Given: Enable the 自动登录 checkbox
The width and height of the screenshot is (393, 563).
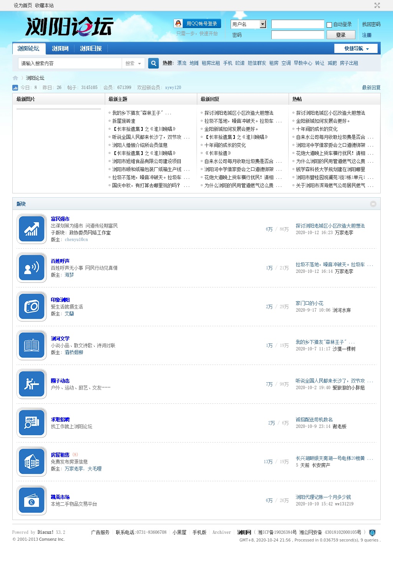Looking at the screenshot, I should click(x=329, y=25).
